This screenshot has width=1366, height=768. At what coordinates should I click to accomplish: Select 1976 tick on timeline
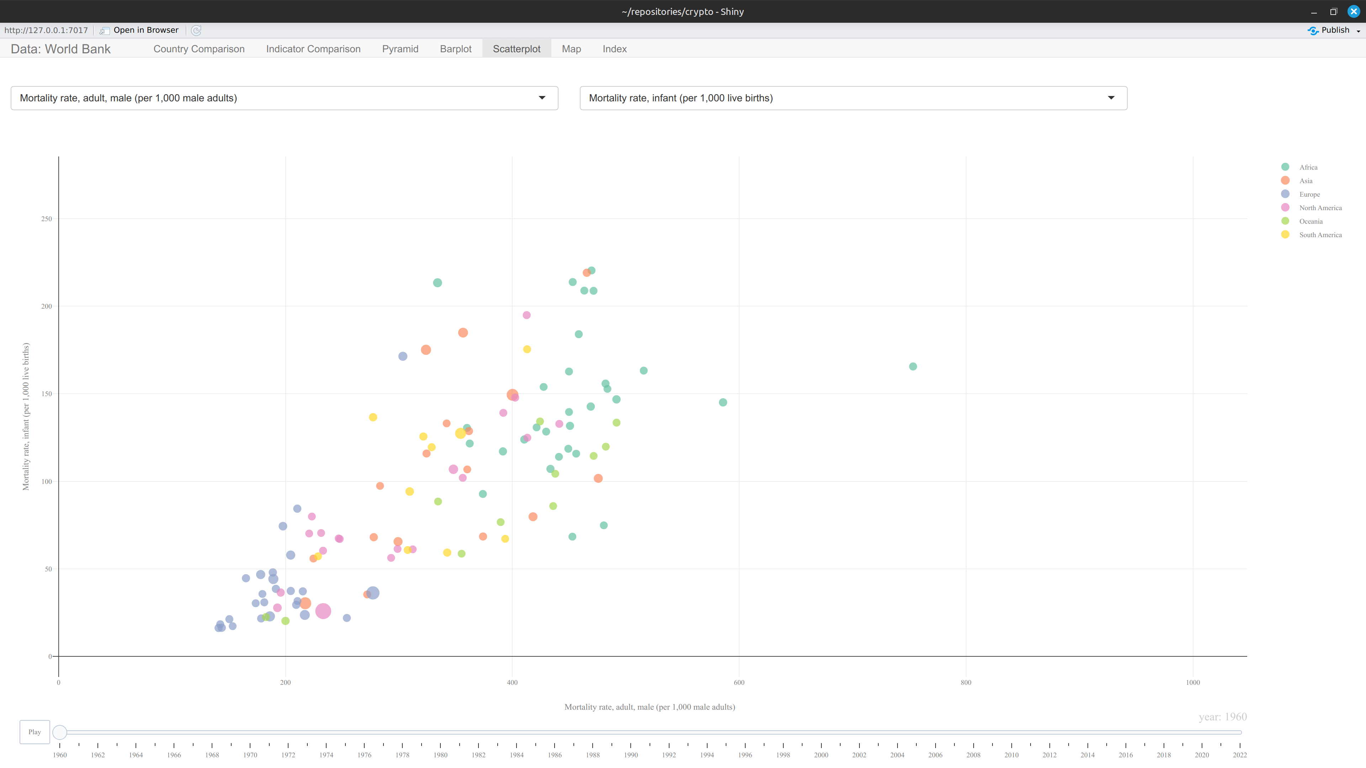(x=364, y=754)
